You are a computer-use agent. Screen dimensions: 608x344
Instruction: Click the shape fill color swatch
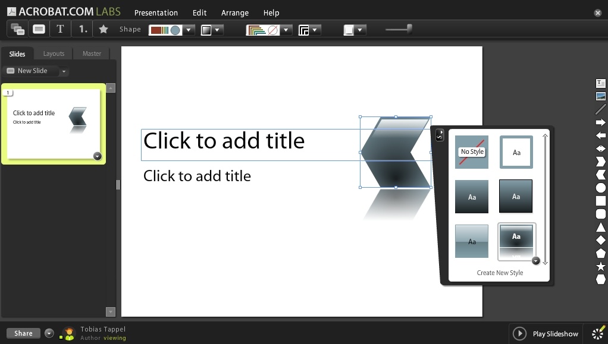[x=165, y=30]
